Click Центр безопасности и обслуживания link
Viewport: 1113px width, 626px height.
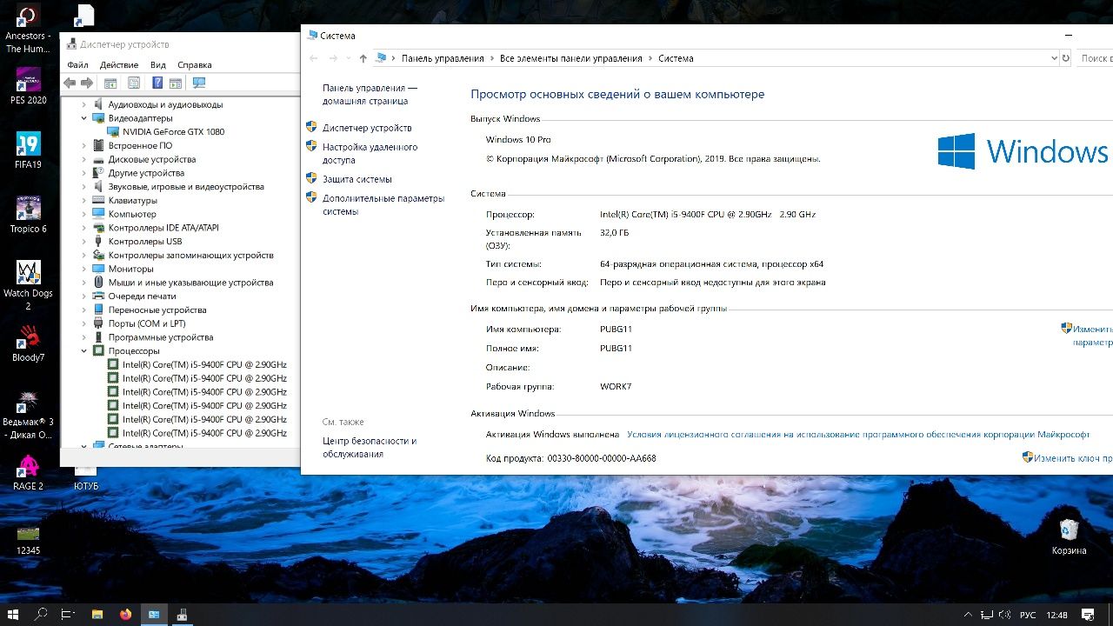370,447
